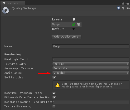Screen dimensions: 130x110
Task: Click the QualitySettings gear asset icon
Action: tap(6, 10)
